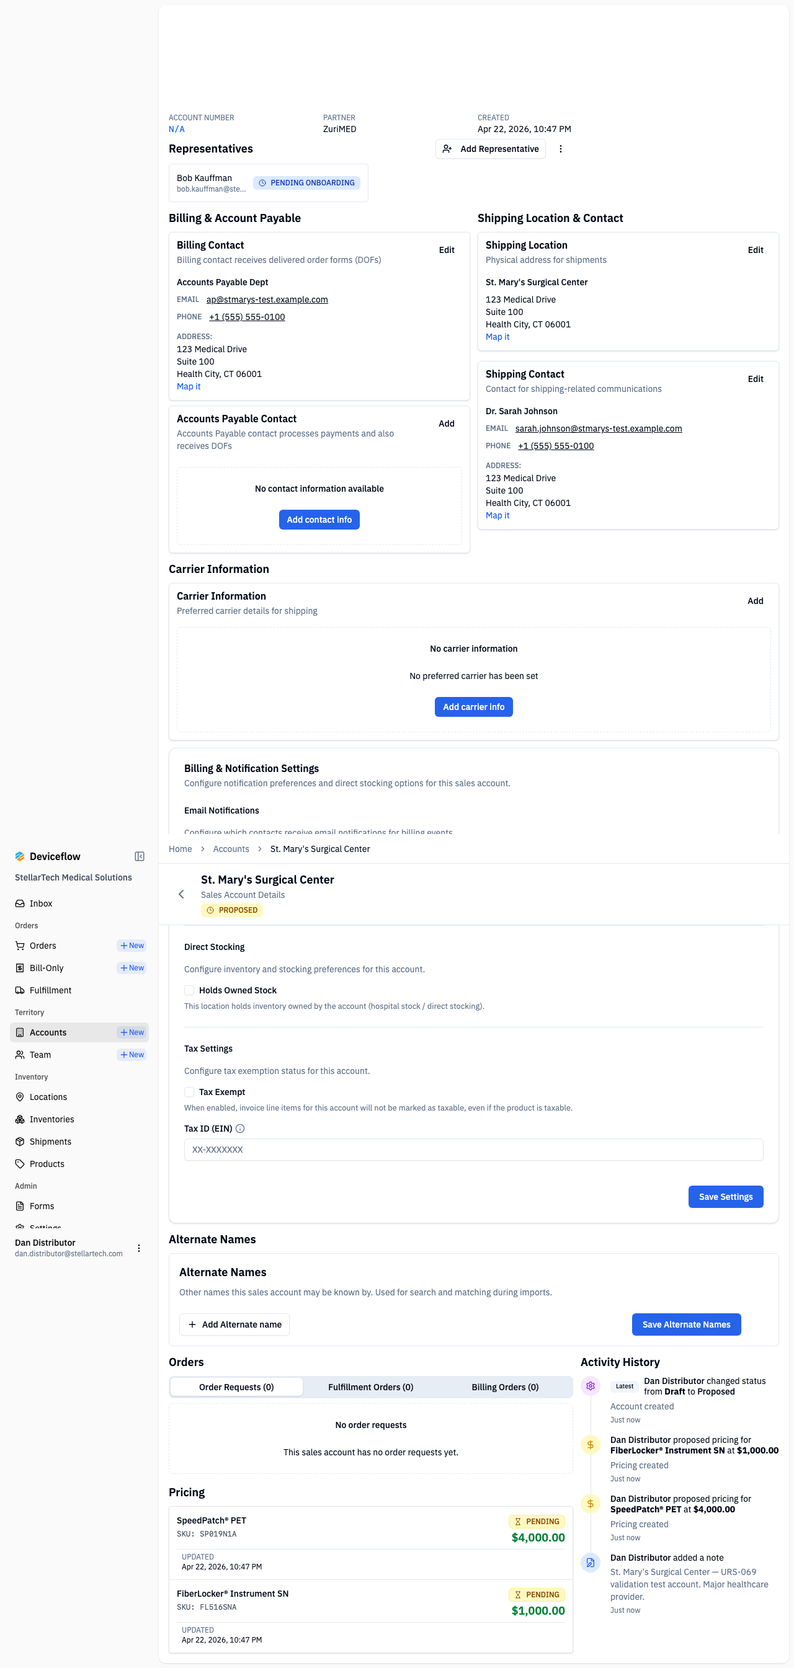Open FiberLocker Instrument SN pricing row
The image size is (794, 1668).
pyautogui.click(x=370, y=1617)
